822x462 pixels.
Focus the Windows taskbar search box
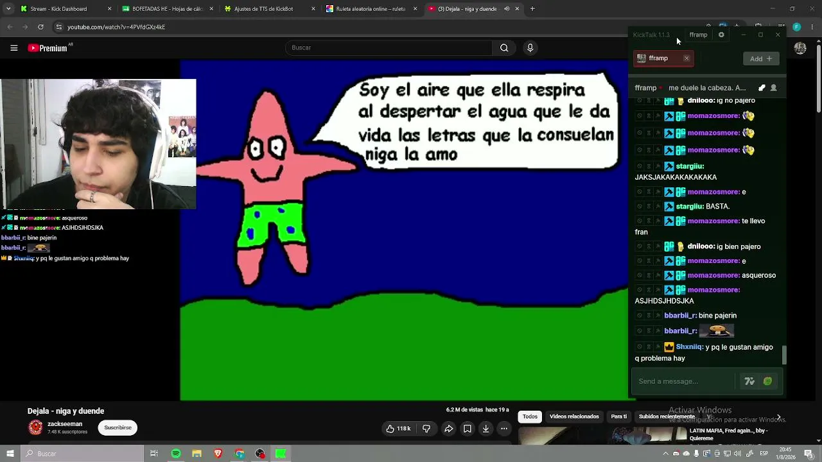click(82, 454)
